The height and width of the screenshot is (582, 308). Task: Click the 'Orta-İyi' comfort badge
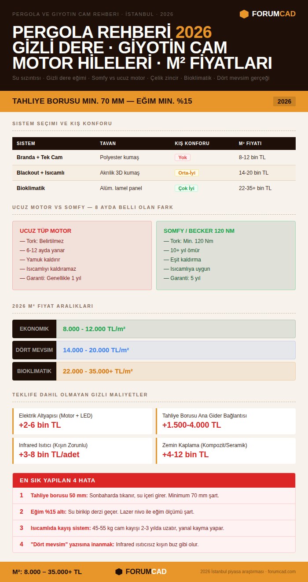[x=187, y=173]
